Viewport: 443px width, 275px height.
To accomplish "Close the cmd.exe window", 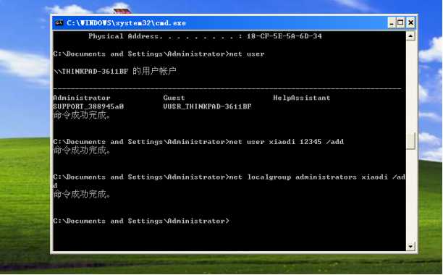I will coord(411,23).
